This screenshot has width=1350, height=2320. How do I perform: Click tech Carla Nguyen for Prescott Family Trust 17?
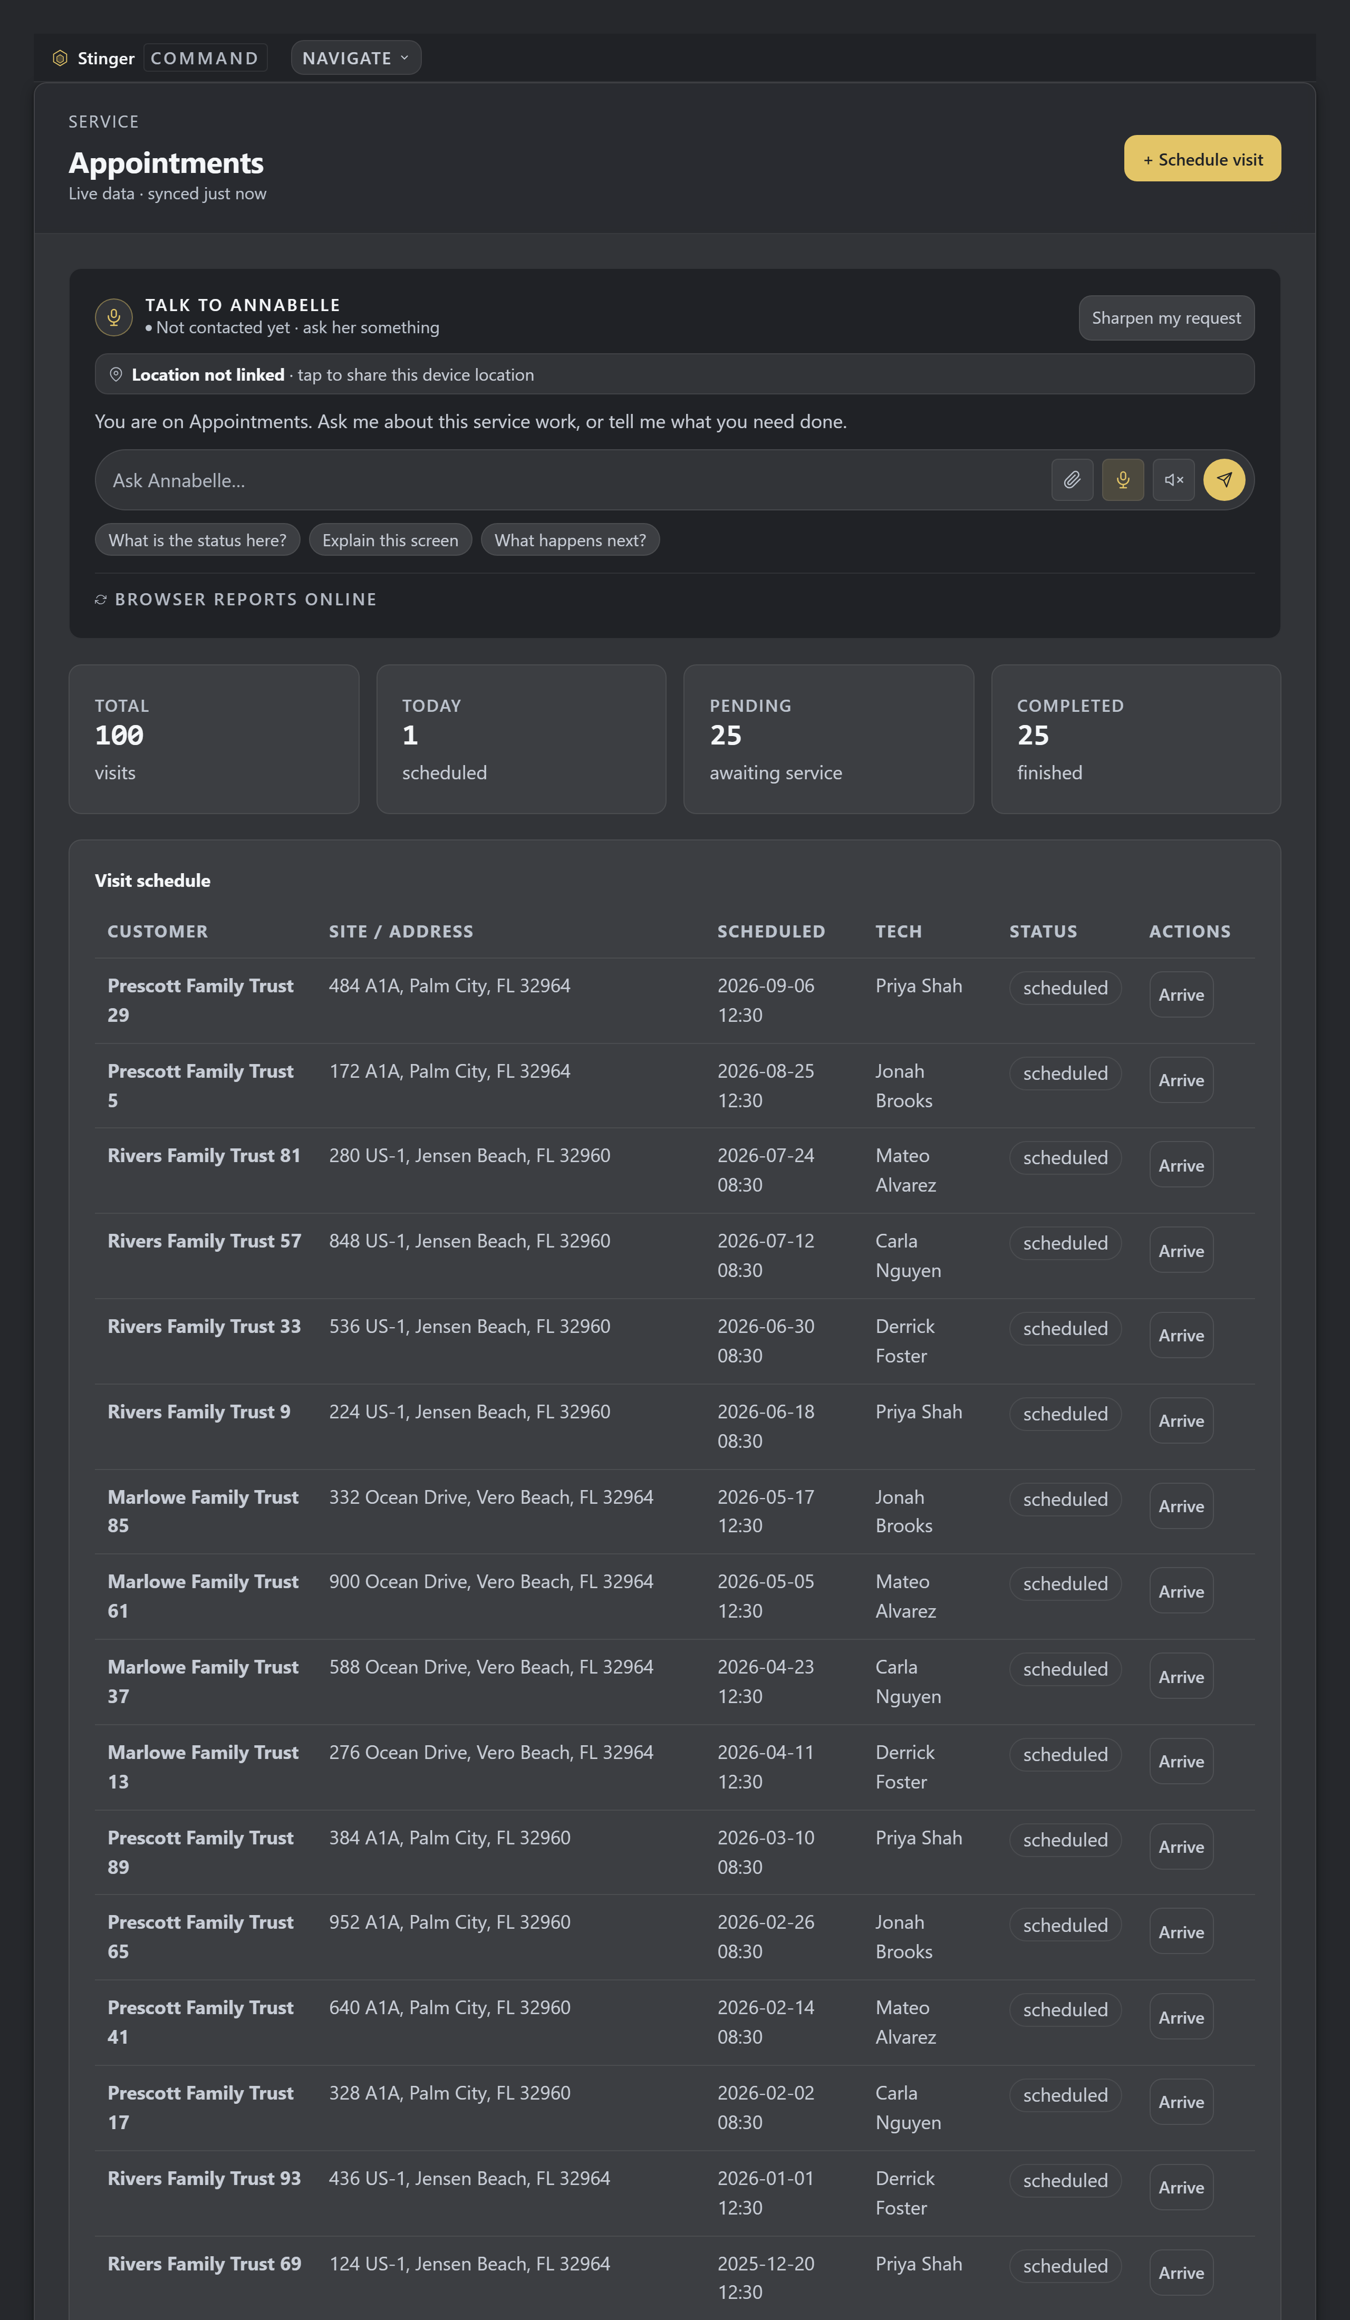coord(908,2108)
